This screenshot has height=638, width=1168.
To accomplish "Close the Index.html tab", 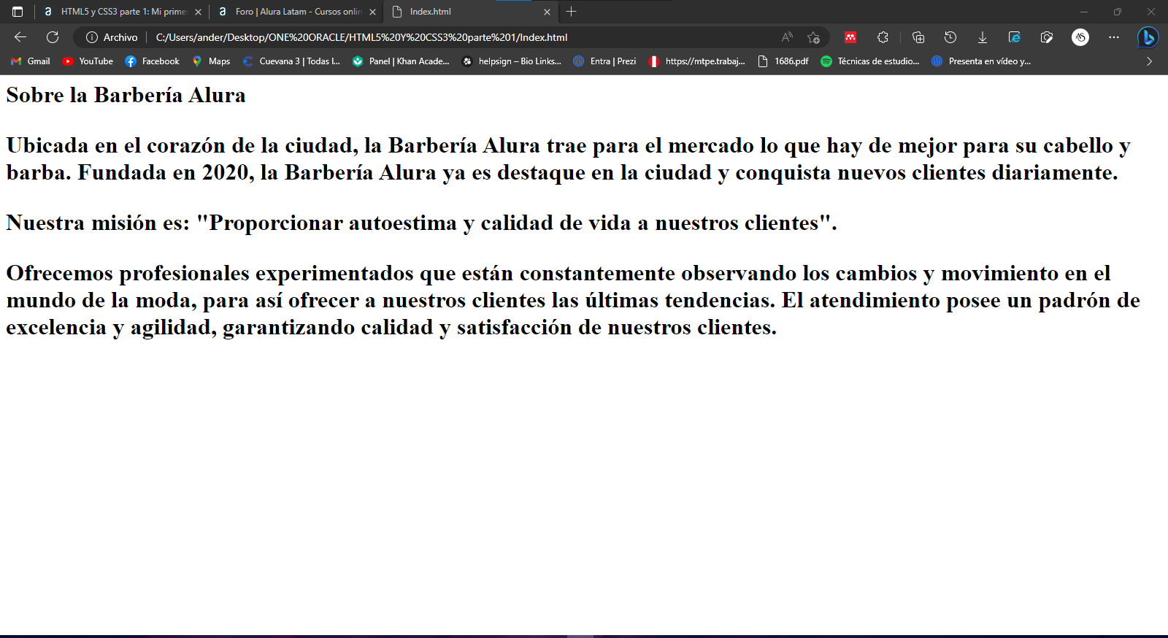I will (x=547, y=12).
